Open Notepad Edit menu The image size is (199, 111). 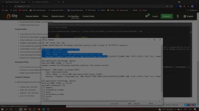point(47,43)
